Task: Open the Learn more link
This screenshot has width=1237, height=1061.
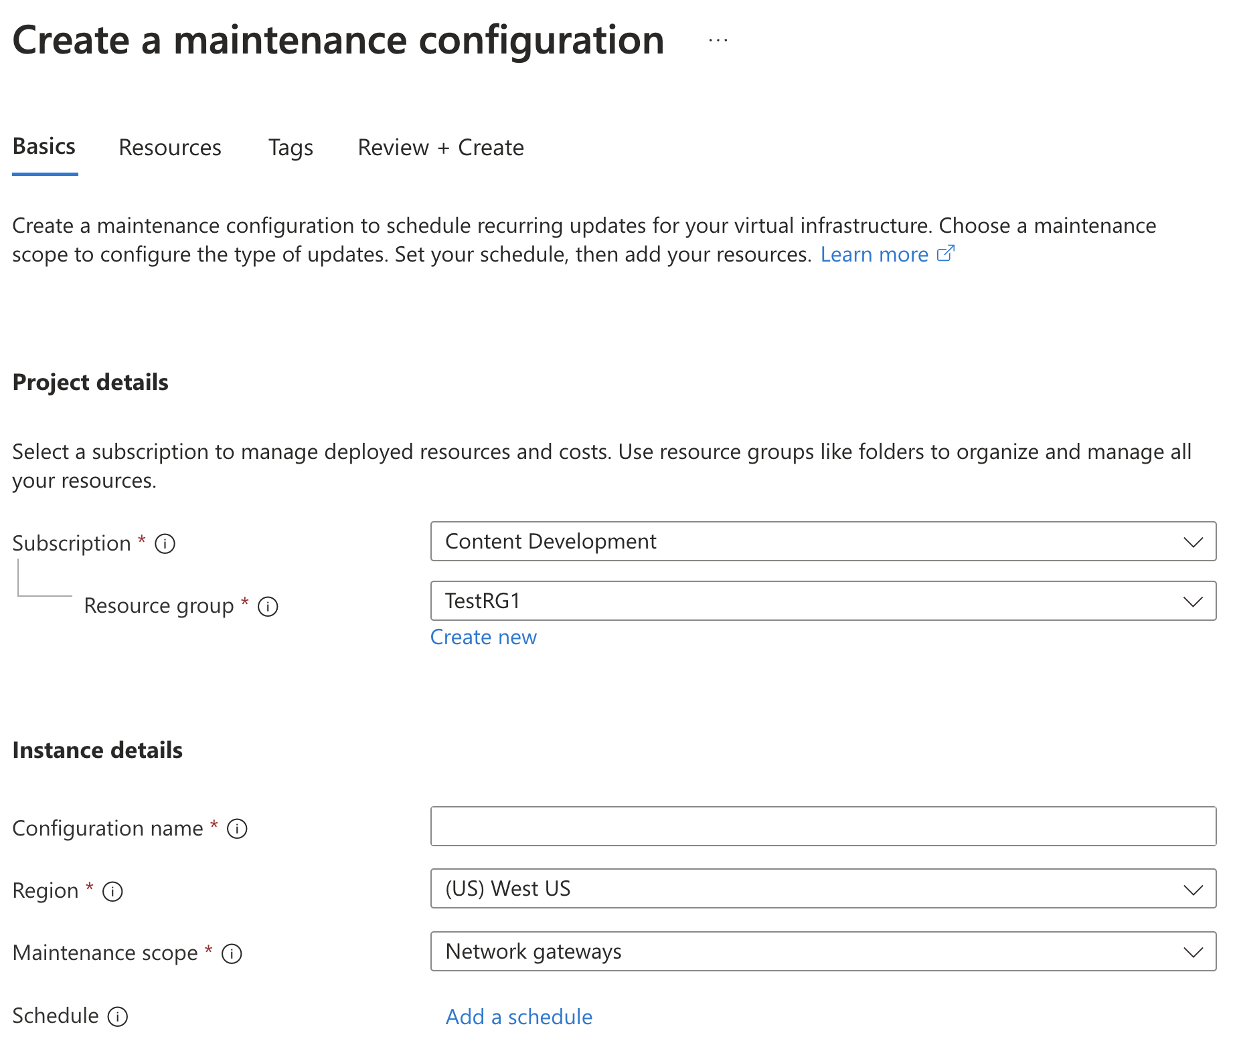Action: pyautogui.click(x=874, y=254)
